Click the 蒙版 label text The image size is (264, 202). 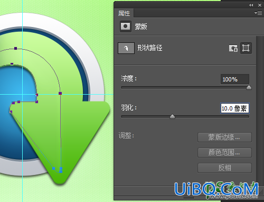pyautogui.click(x=141, y=26)
